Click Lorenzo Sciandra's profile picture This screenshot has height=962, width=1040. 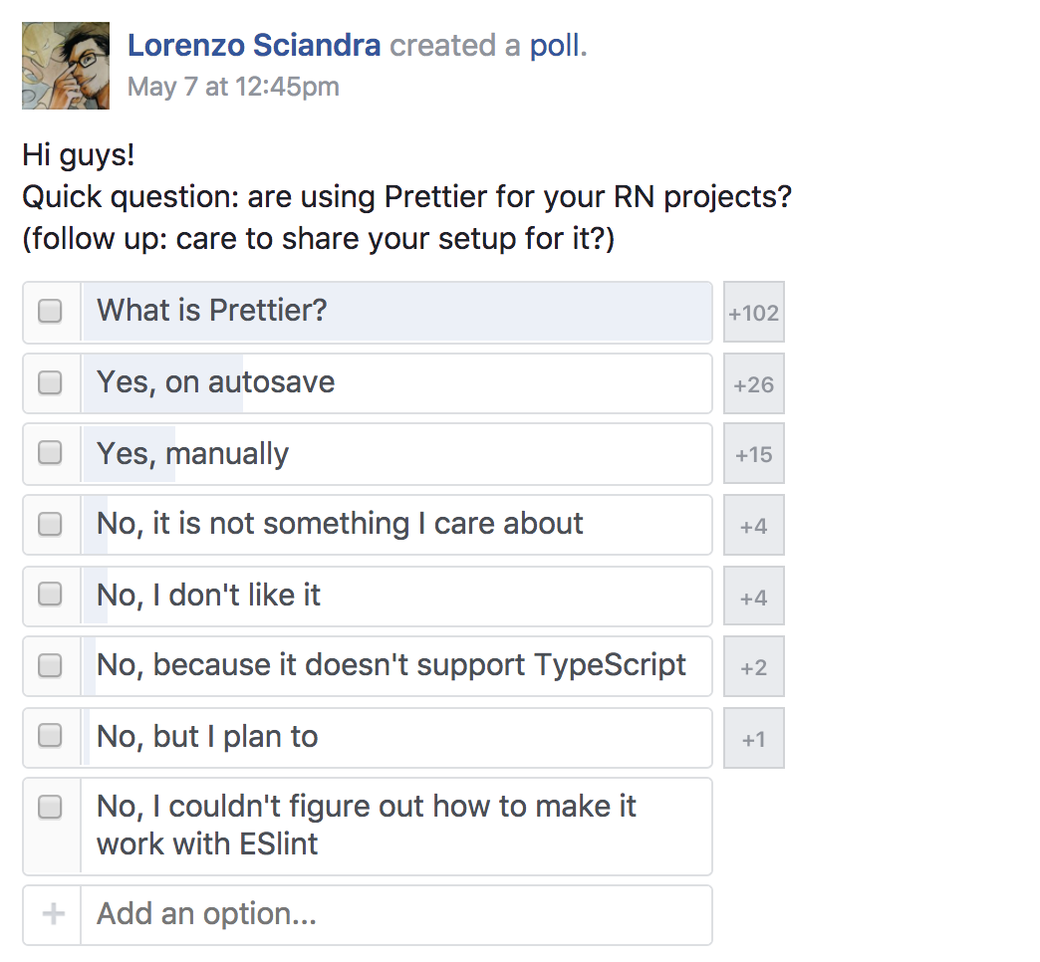point(66,66)
